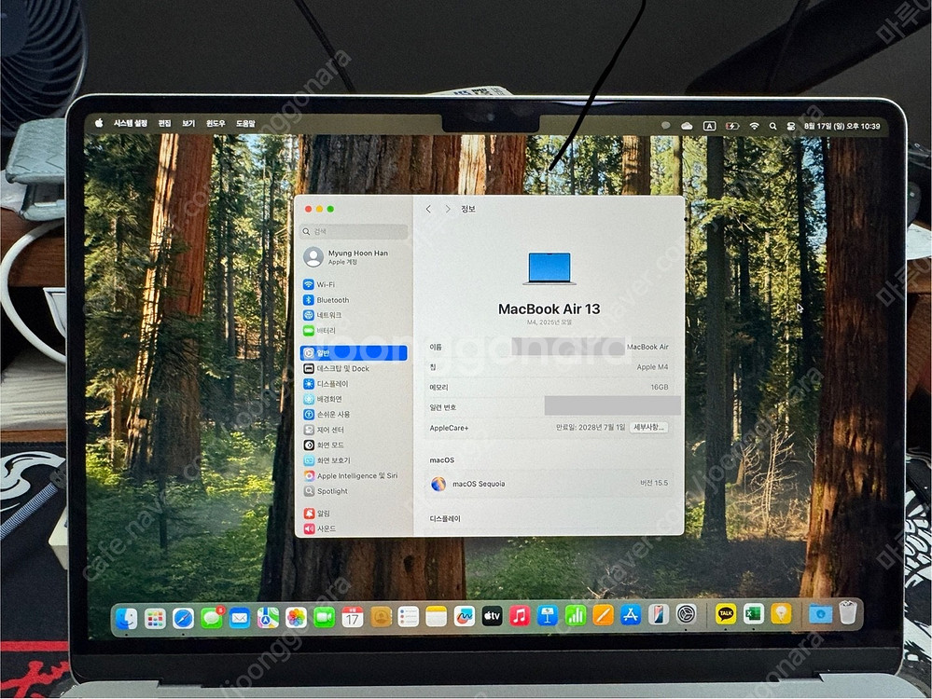Image resolution: width=932 pixels, height=699 pixels.
Task: Open Photos from the Dock
Action: tap(296, 618)
